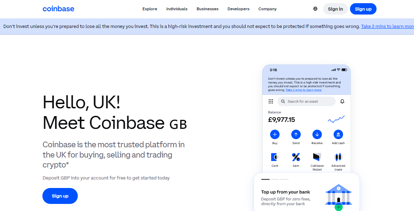The width and height of the screenshot is (414, 211).
Task: Click the Add cash icon
Action: 338,135
